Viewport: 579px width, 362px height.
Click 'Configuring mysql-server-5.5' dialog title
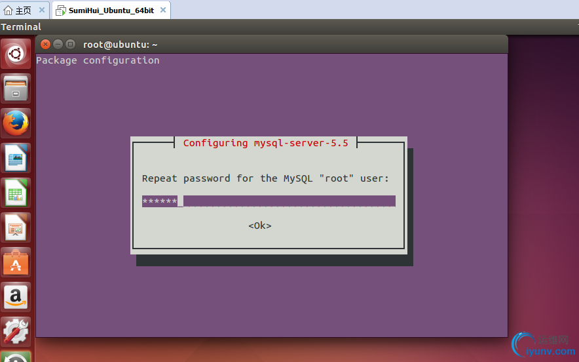[266, 143]
